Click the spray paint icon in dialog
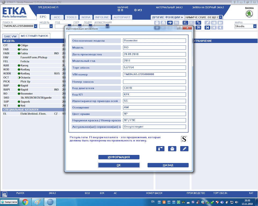 [x=160, y=149]
